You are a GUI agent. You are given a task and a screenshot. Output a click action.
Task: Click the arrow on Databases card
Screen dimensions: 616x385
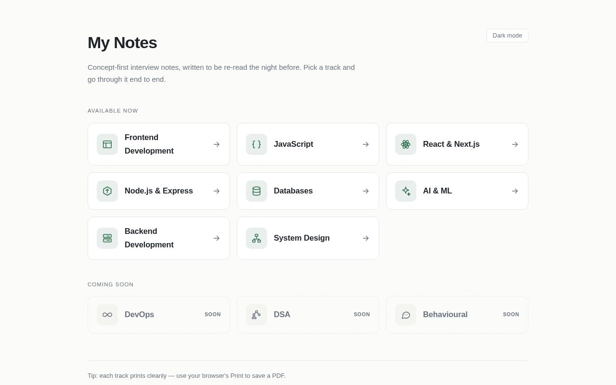click(x=366, y=191)
